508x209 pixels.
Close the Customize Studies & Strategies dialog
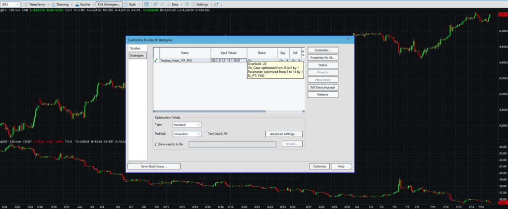pyautogui.click(x=348, y=39)
